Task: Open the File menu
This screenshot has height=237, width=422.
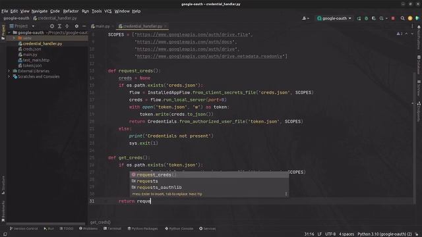Action: 5,11
